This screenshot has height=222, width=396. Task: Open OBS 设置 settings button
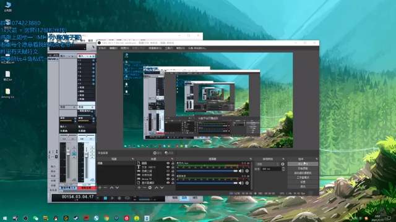[303, 182]
